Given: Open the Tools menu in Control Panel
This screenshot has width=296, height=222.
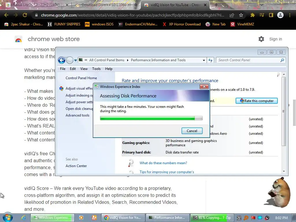Looking at the screenshot, I should [96, 69].
